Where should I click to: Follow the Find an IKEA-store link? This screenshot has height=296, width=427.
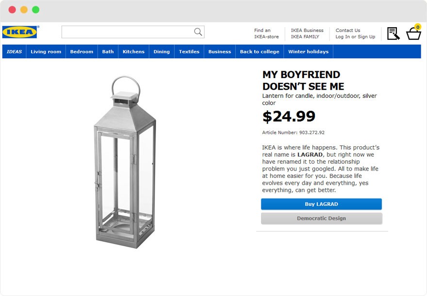click(266, 33)
